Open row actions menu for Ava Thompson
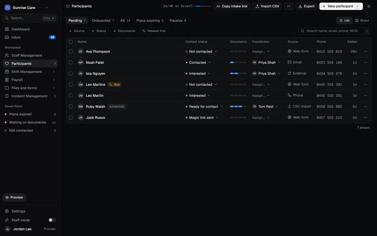The image size is (377, 236). [365, 52]
